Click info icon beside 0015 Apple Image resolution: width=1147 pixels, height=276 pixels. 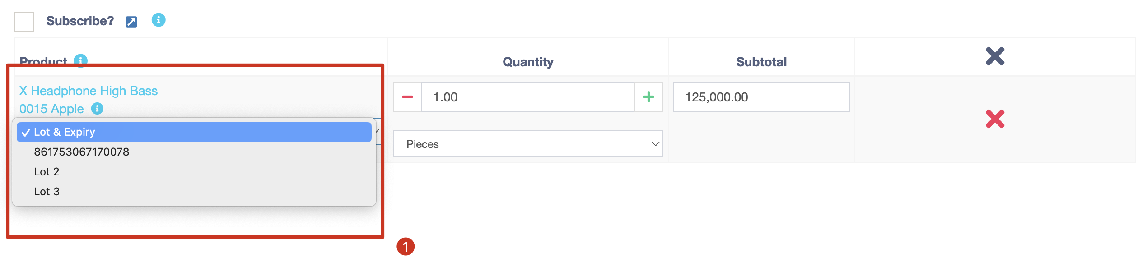pyautogui.click(x=97, y=109)
